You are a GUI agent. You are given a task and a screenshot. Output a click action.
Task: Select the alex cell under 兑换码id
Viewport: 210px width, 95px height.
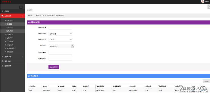31,90
